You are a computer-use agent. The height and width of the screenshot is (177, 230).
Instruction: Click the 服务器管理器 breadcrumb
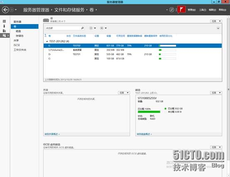(36, 10)
